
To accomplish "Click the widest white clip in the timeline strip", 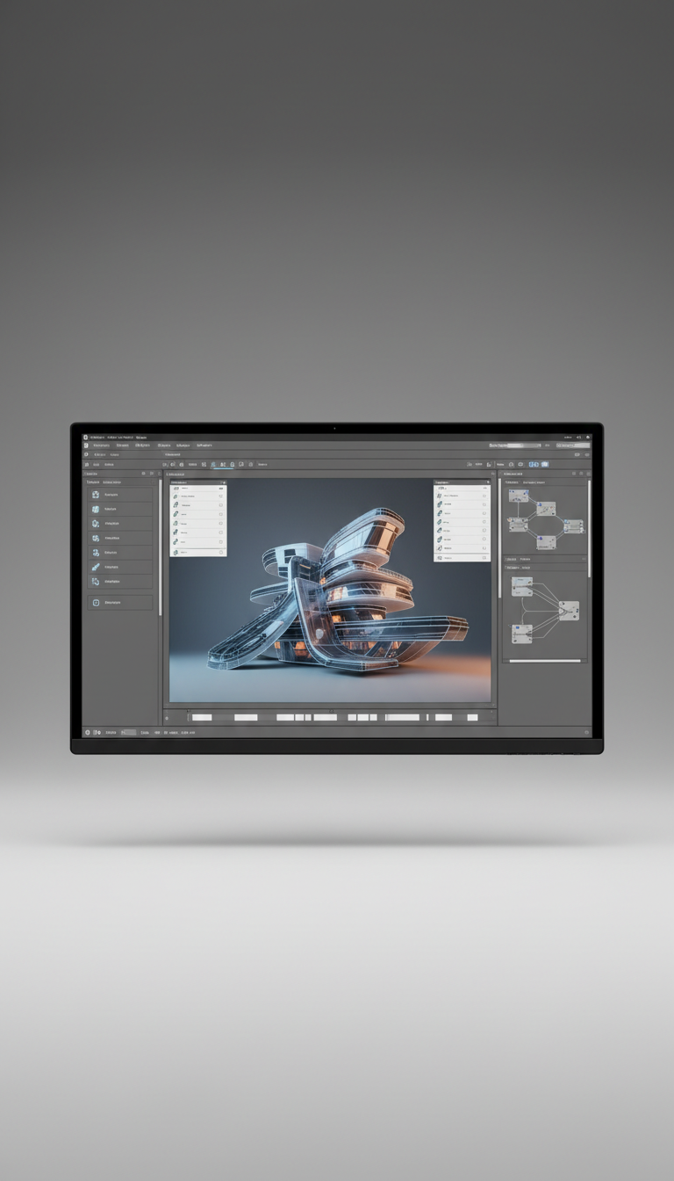I will tap(403, 717).
